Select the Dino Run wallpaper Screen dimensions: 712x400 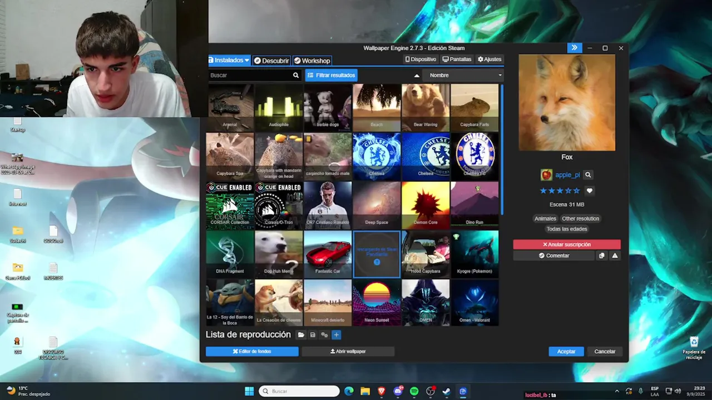point(474,205)
